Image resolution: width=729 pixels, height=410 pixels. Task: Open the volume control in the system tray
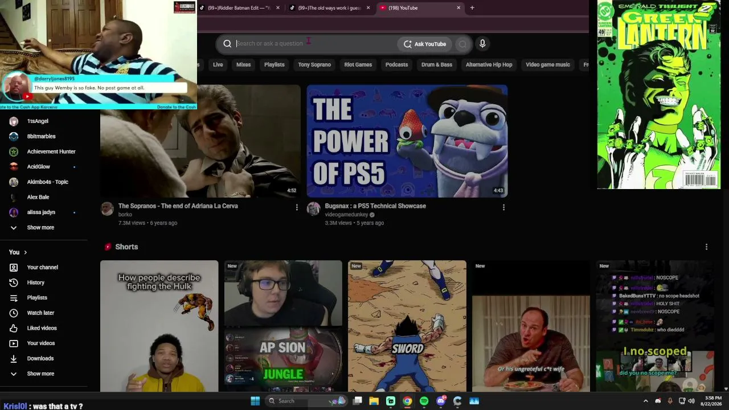click(x=691, y=401)
